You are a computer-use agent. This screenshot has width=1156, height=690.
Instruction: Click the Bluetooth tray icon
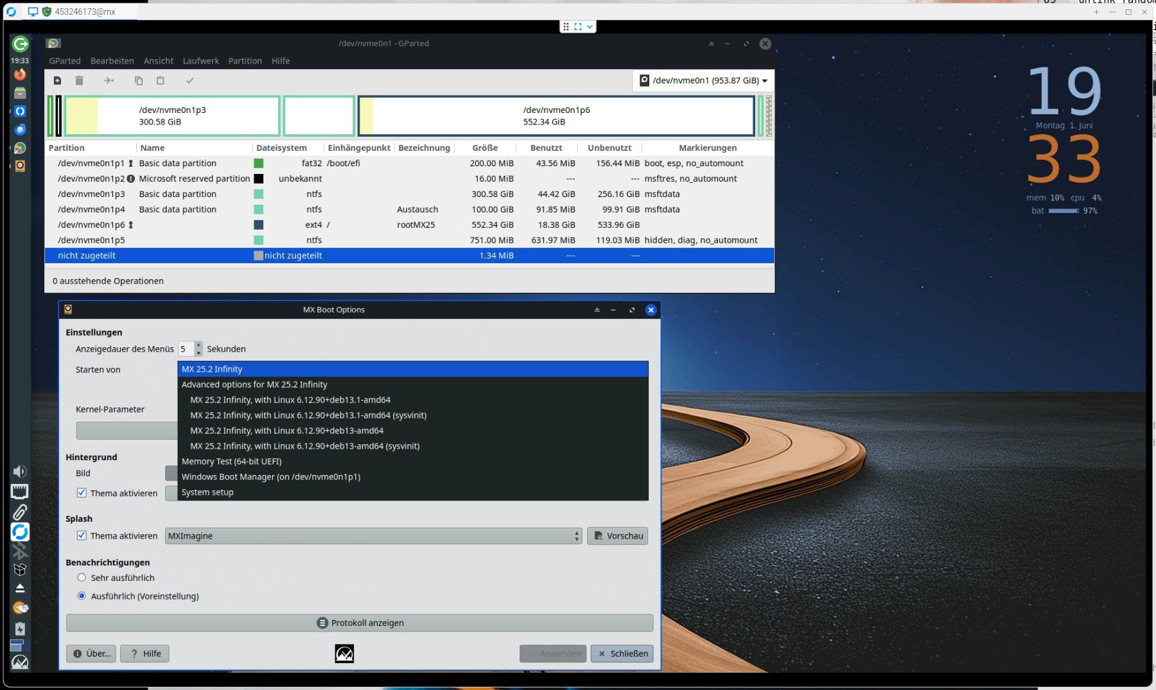[x=20, y=551]
